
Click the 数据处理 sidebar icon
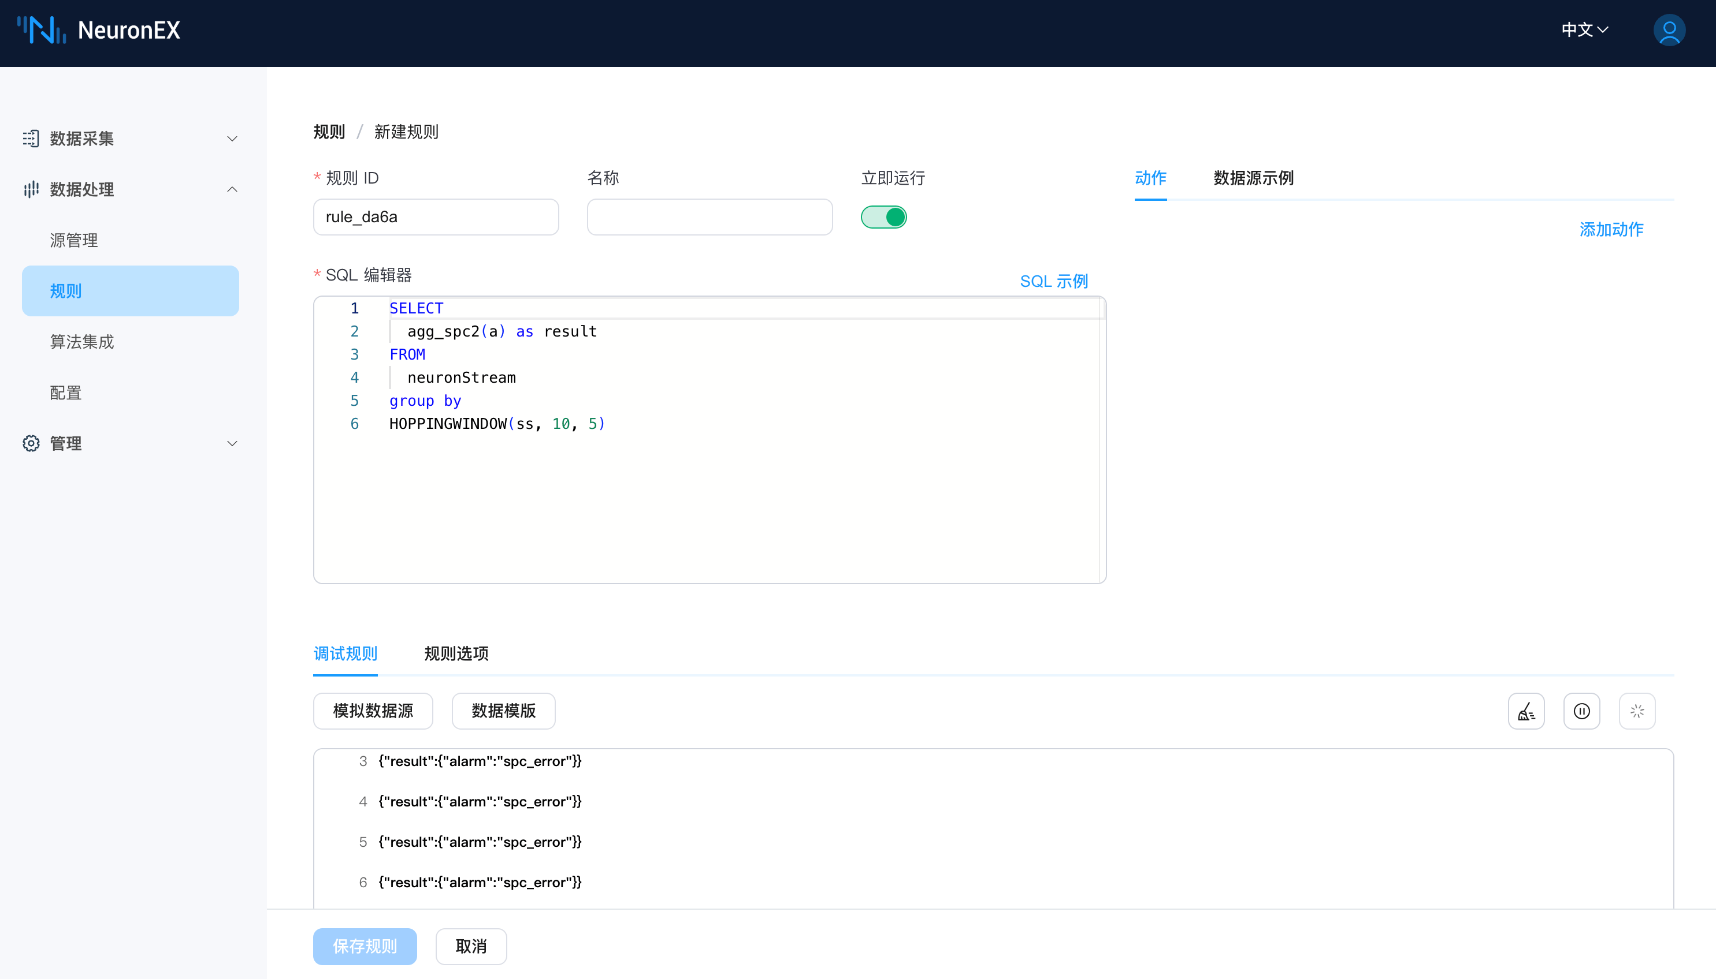point(31,189)
